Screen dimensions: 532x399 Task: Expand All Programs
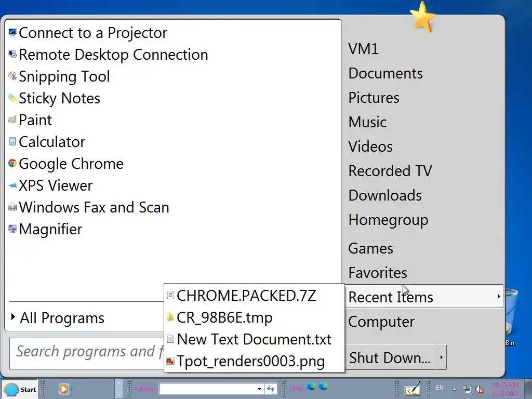(x=58, y=318)
